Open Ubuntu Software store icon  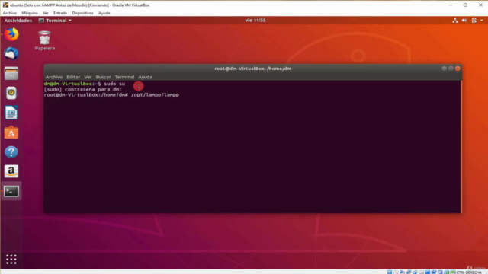[x=11, y=132]
